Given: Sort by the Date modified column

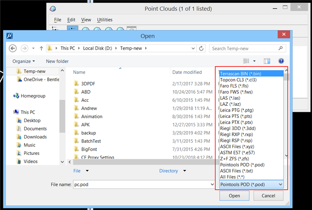Looking at the screenshot, I should tap(187, 72).
